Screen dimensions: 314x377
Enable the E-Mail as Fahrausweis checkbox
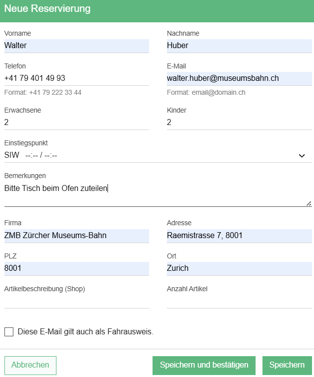point(9,332)
